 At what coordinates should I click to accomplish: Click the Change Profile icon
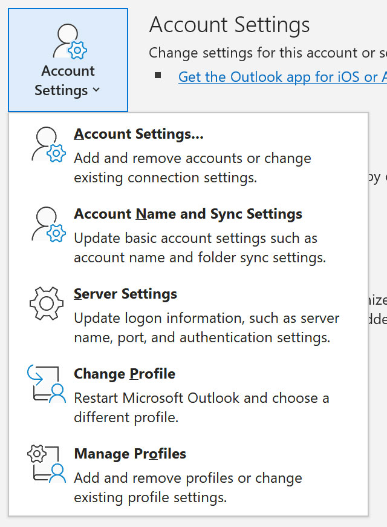tap(47, 383)
